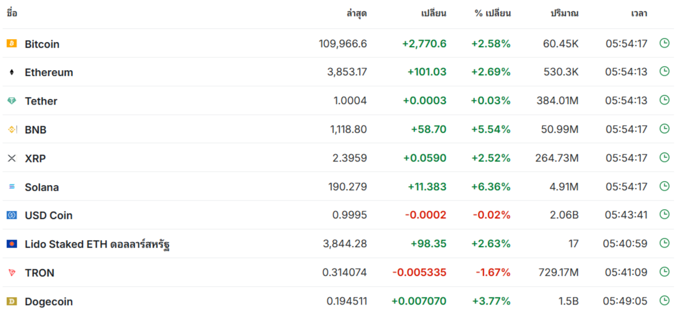Click the Ethereum diamond icon
676x312 pixels.
(11, 72)
